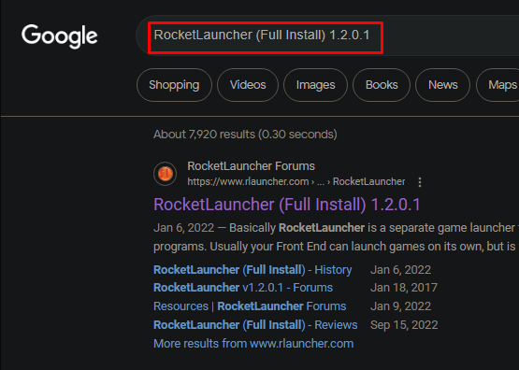This screenshot has width=519, height=370.
Task: Click the result snippet beginning Jan 6, 2022
Action: [x=336, y=237]
